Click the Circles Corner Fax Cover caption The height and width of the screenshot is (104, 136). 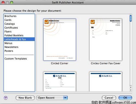click(106, 63)
